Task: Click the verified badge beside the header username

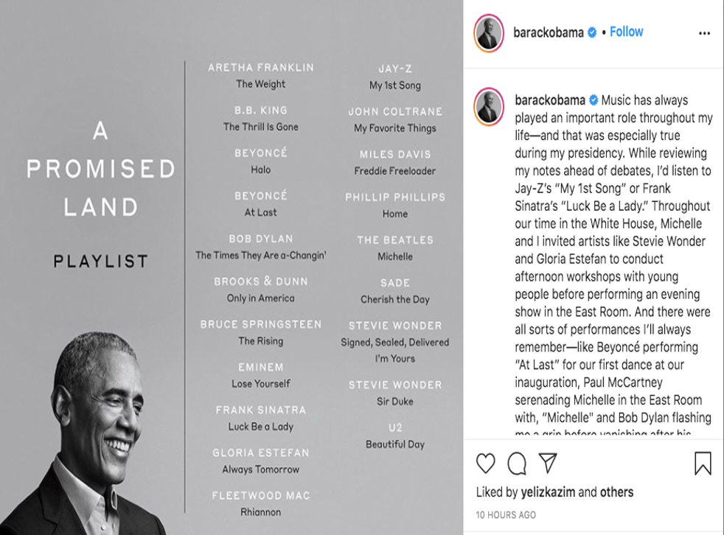Action: click(x=592, y=32)
